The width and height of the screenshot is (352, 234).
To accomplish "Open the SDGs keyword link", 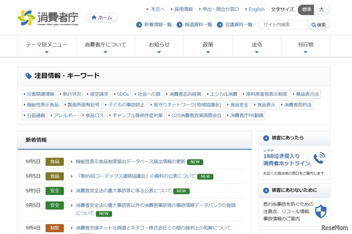I will (123, 94).
